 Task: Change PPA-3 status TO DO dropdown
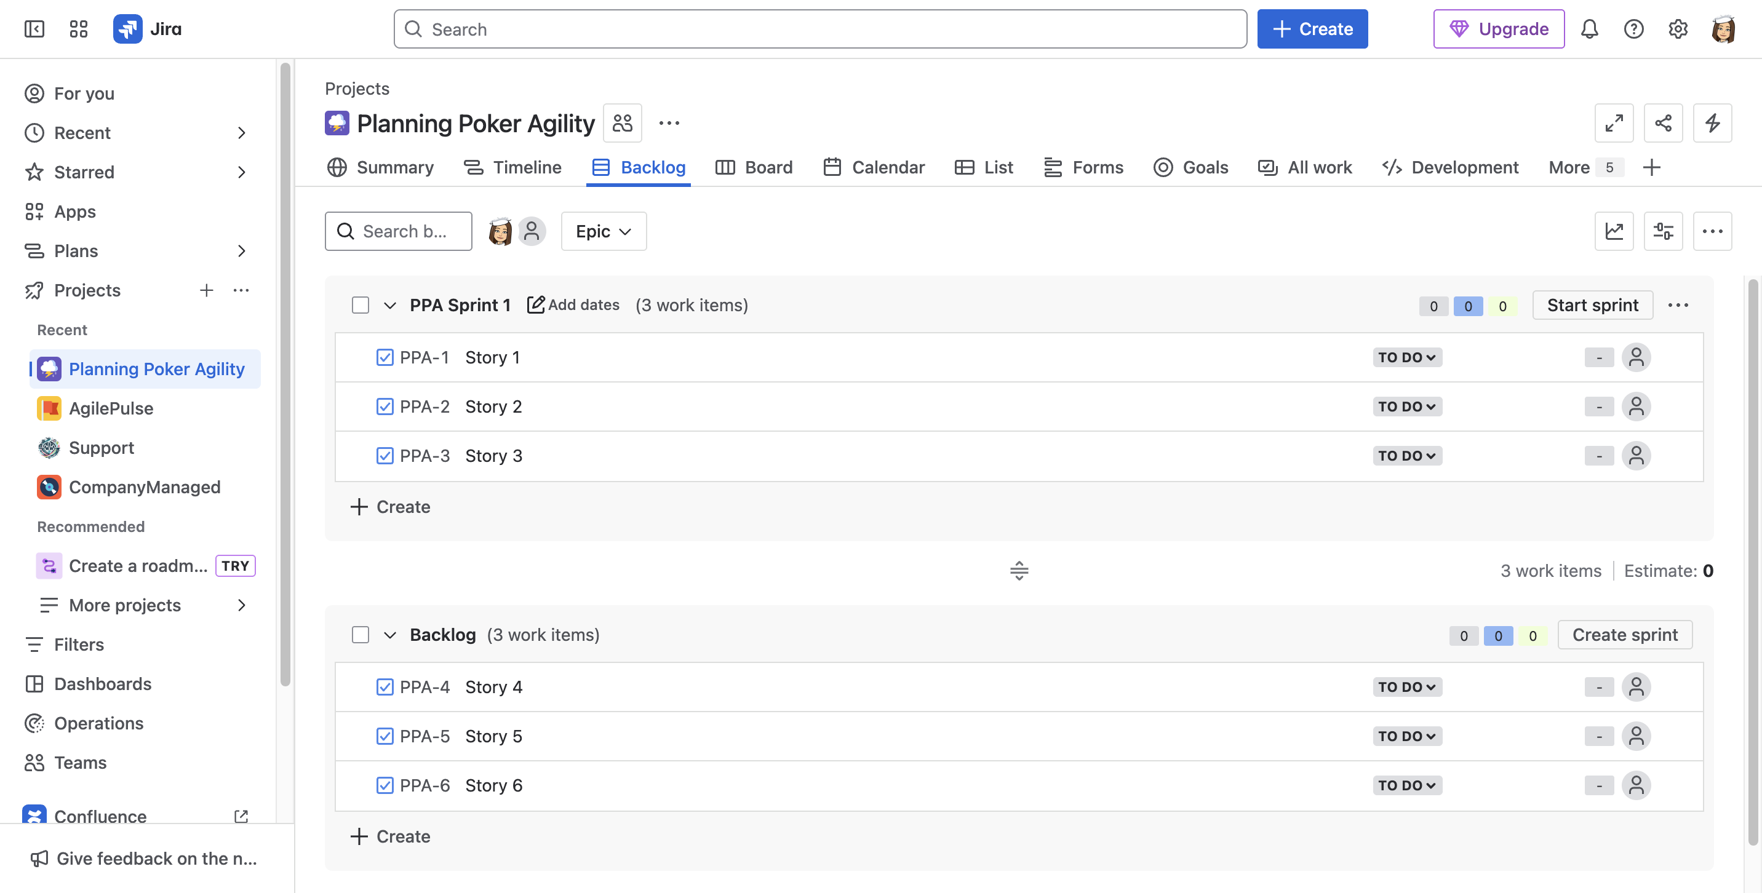(1407, 456)
